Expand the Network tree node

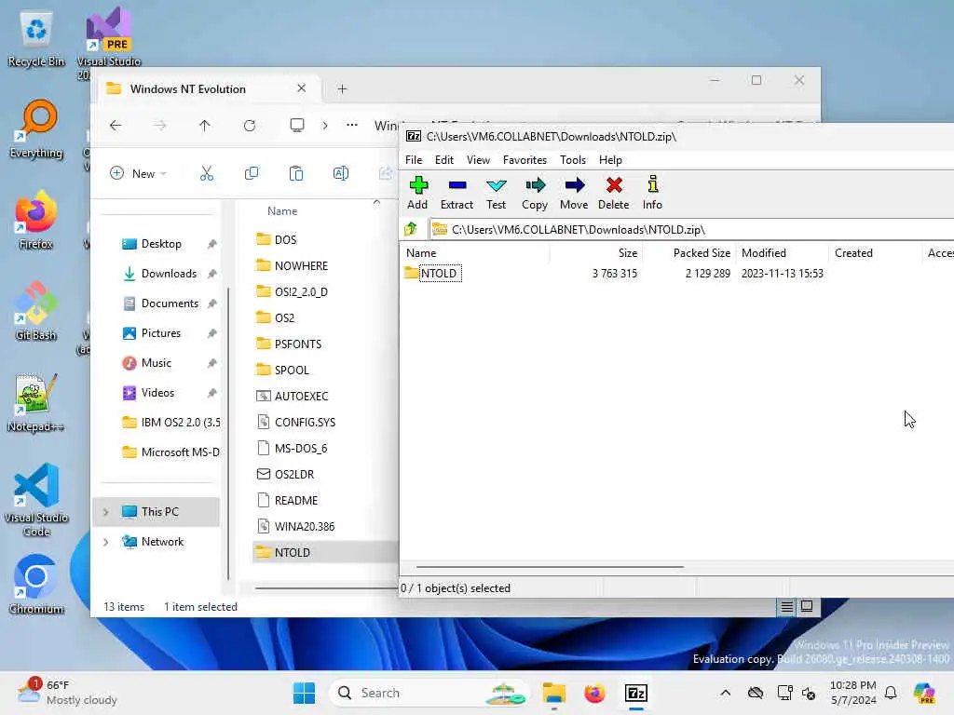[x=106, y=542]
